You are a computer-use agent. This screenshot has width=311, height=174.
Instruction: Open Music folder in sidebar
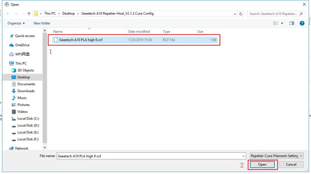19,98
